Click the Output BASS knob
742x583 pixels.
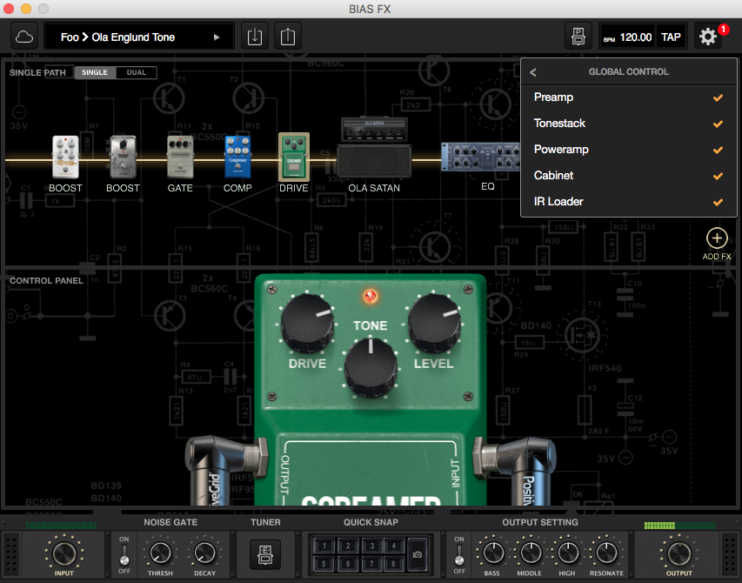point(492,553)
